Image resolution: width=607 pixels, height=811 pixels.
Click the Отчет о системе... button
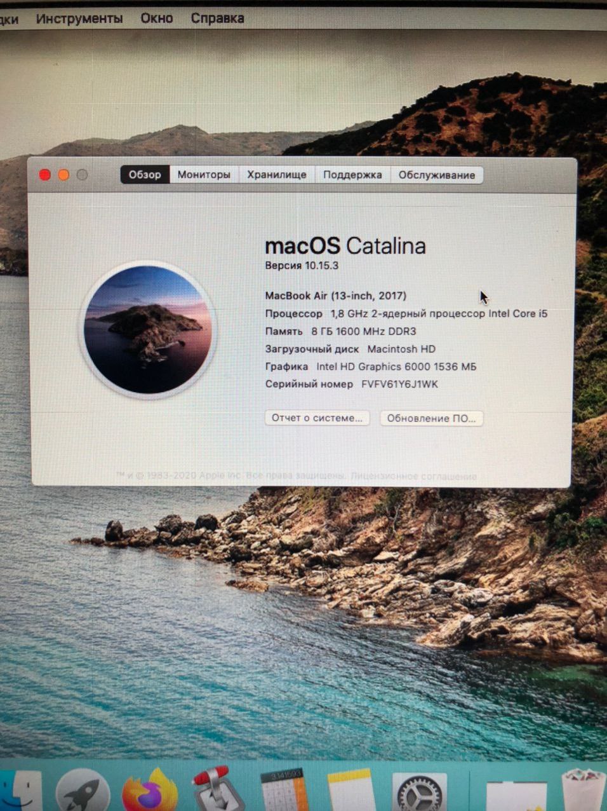coord(317,418)
